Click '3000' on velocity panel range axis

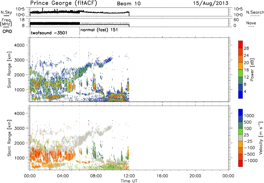[19, 128]
